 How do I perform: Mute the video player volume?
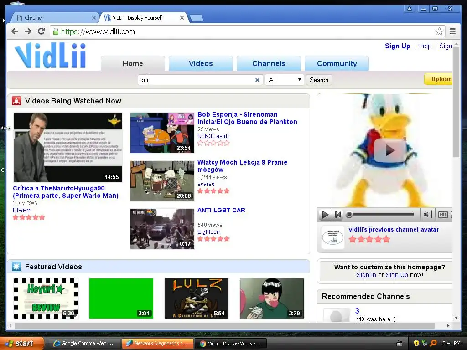[428, 214]
